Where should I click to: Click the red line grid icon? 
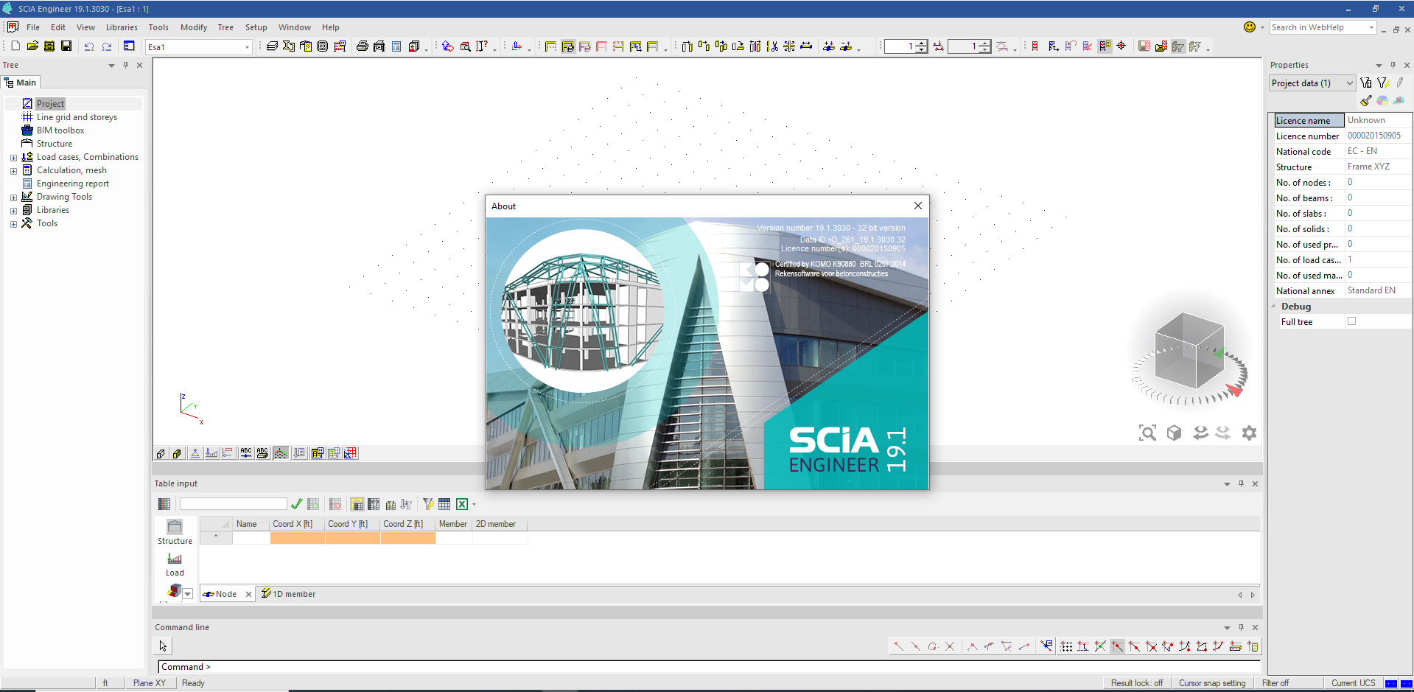coord(350,453)
